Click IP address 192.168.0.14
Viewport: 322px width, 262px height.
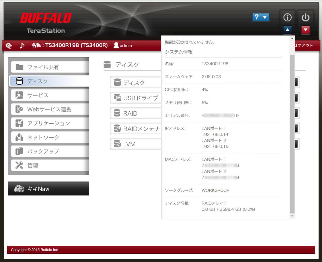tap(215, 134)
